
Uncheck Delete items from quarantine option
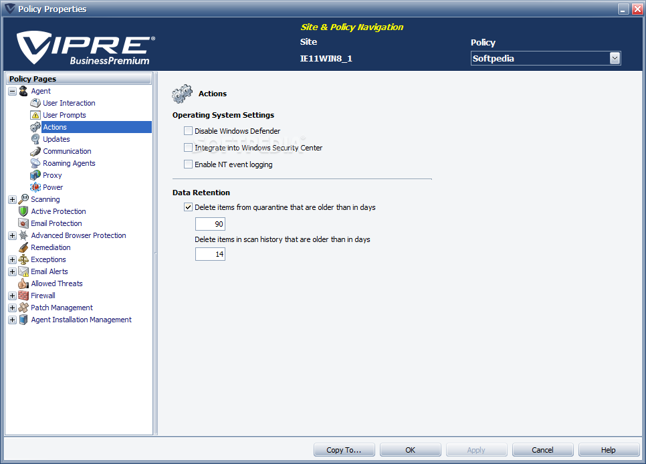189,207
